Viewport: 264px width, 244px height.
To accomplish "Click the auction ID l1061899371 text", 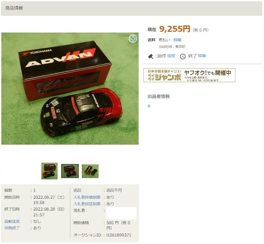I will point(118,235).
